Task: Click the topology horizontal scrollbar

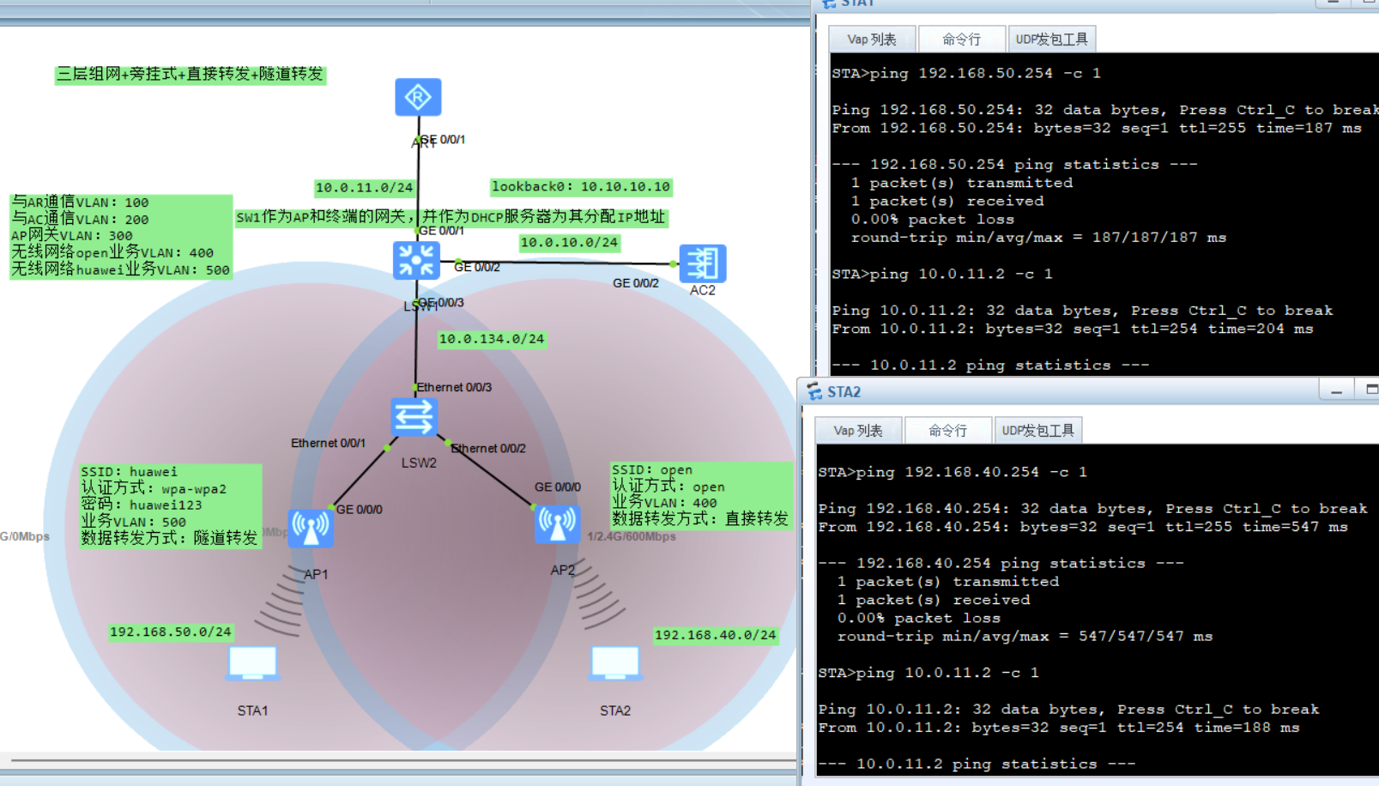Action: (x=403, y=760)
